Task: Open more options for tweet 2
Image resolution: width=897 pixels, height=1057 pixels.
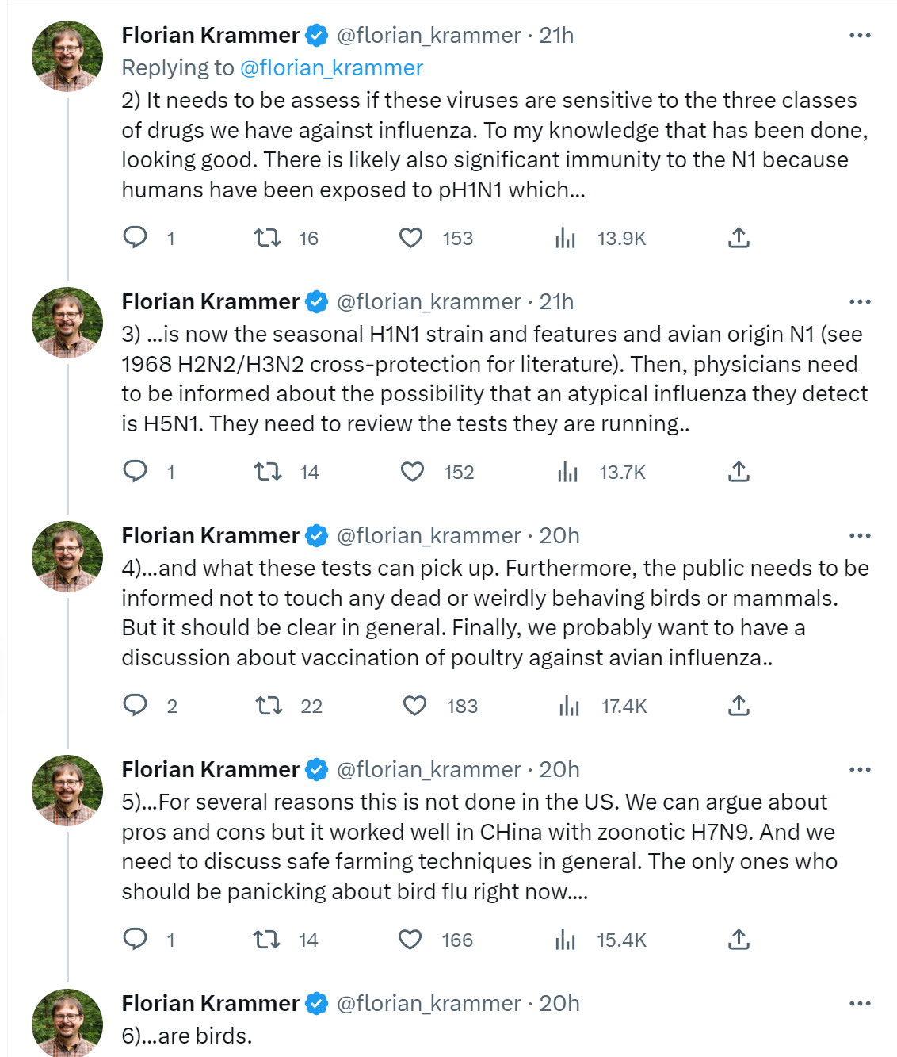Action: click(x=860, y=36)
